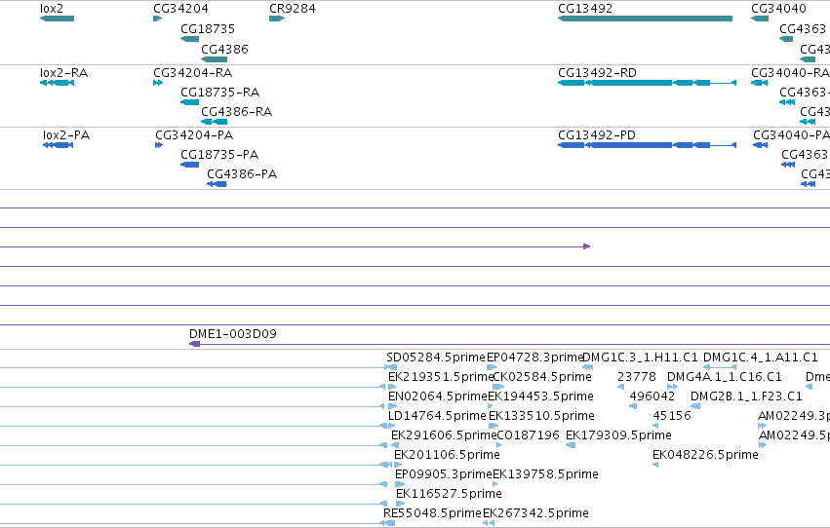Select the DME1-003D09 feature label
Image resolution: width=830 pixels, height=528 pixels.
click(232, 333)
